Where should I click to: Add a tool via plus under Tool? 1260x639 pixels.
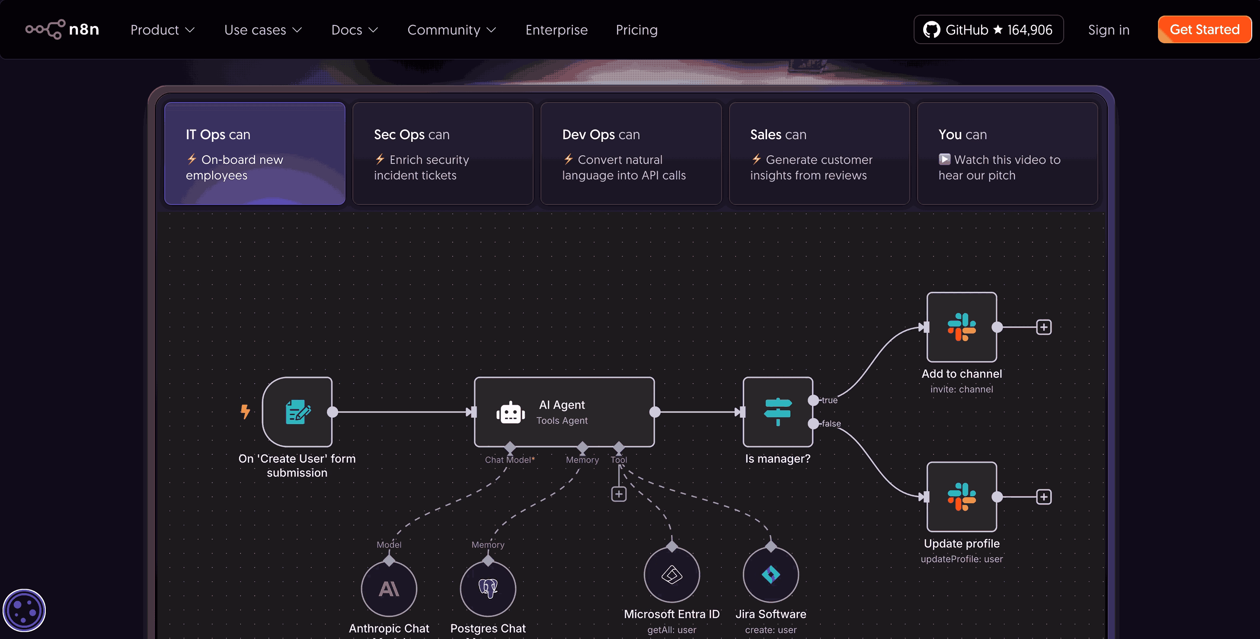619,494
